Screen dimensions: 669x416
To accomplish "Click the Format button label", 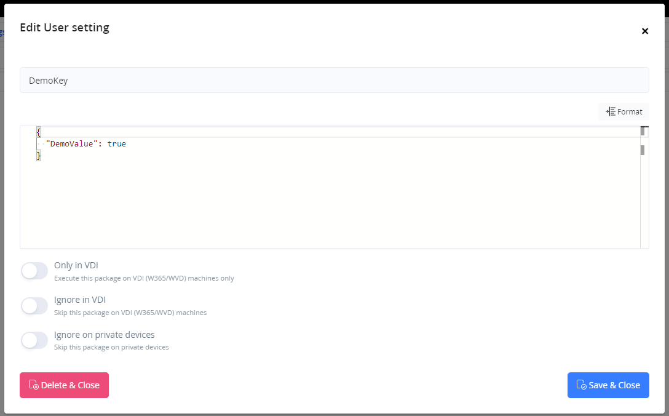I will 630,111.
